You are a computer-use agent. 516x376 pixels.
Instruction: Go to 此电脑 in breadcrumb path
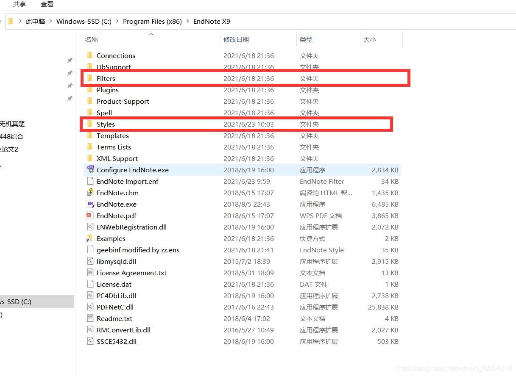pyautogui.click(x=35, y=21)
